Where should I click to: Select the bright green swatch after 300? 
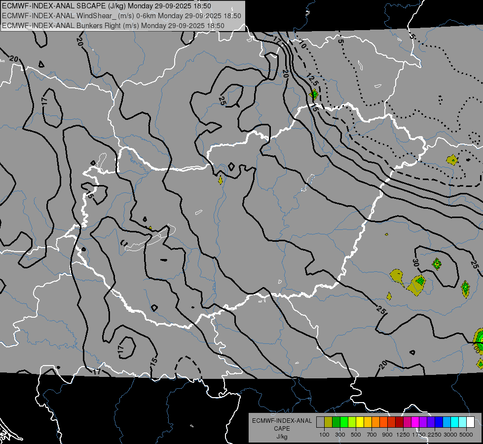(x=344, y=422)
